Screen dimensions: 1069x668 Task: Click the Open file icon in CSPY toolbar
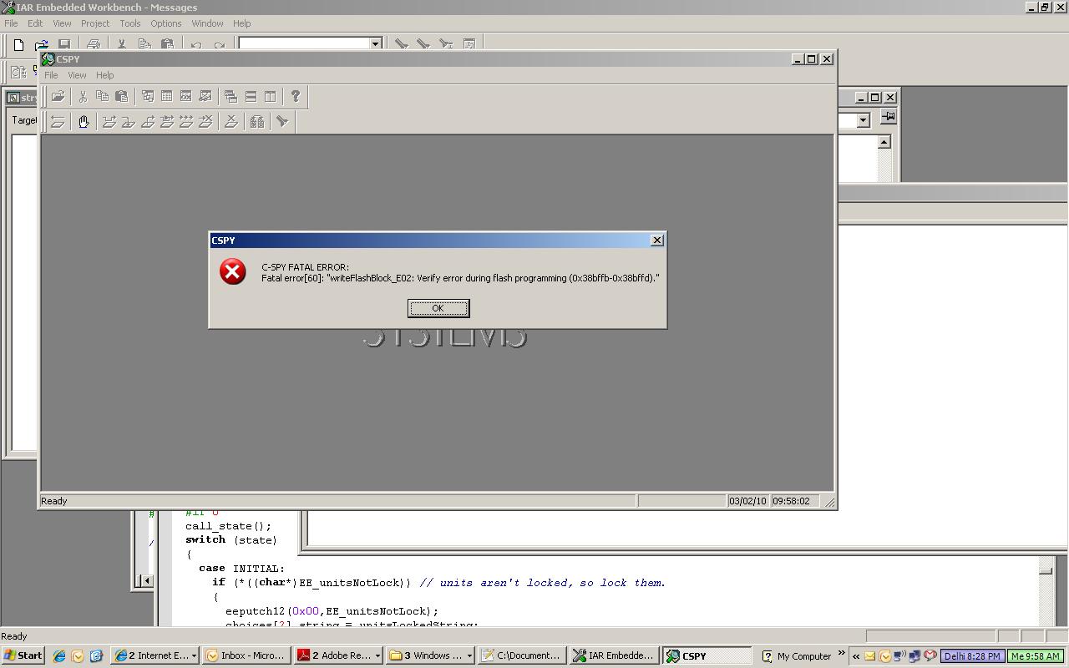pos(58,97)
